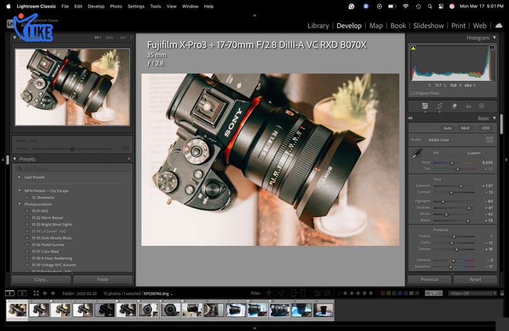Open the profile browser grid icon
This screenshot has width=509, height=331.
coord(489,139)
